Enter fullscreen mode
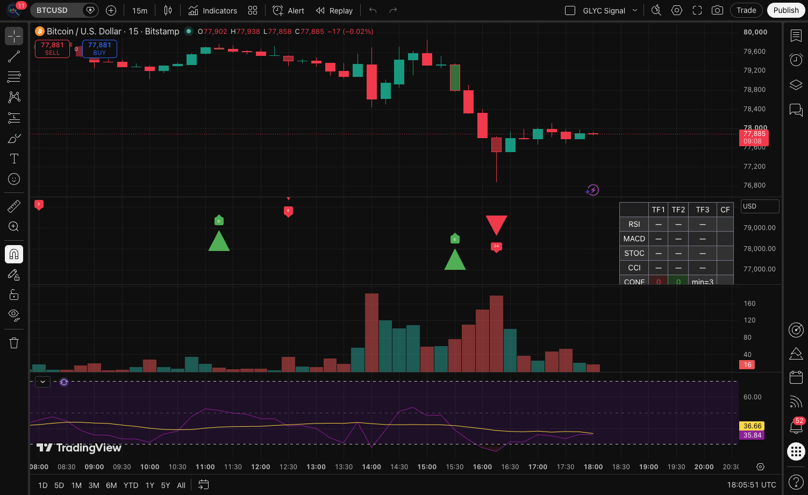Screen dimensions: 808x495 point(697,10)
